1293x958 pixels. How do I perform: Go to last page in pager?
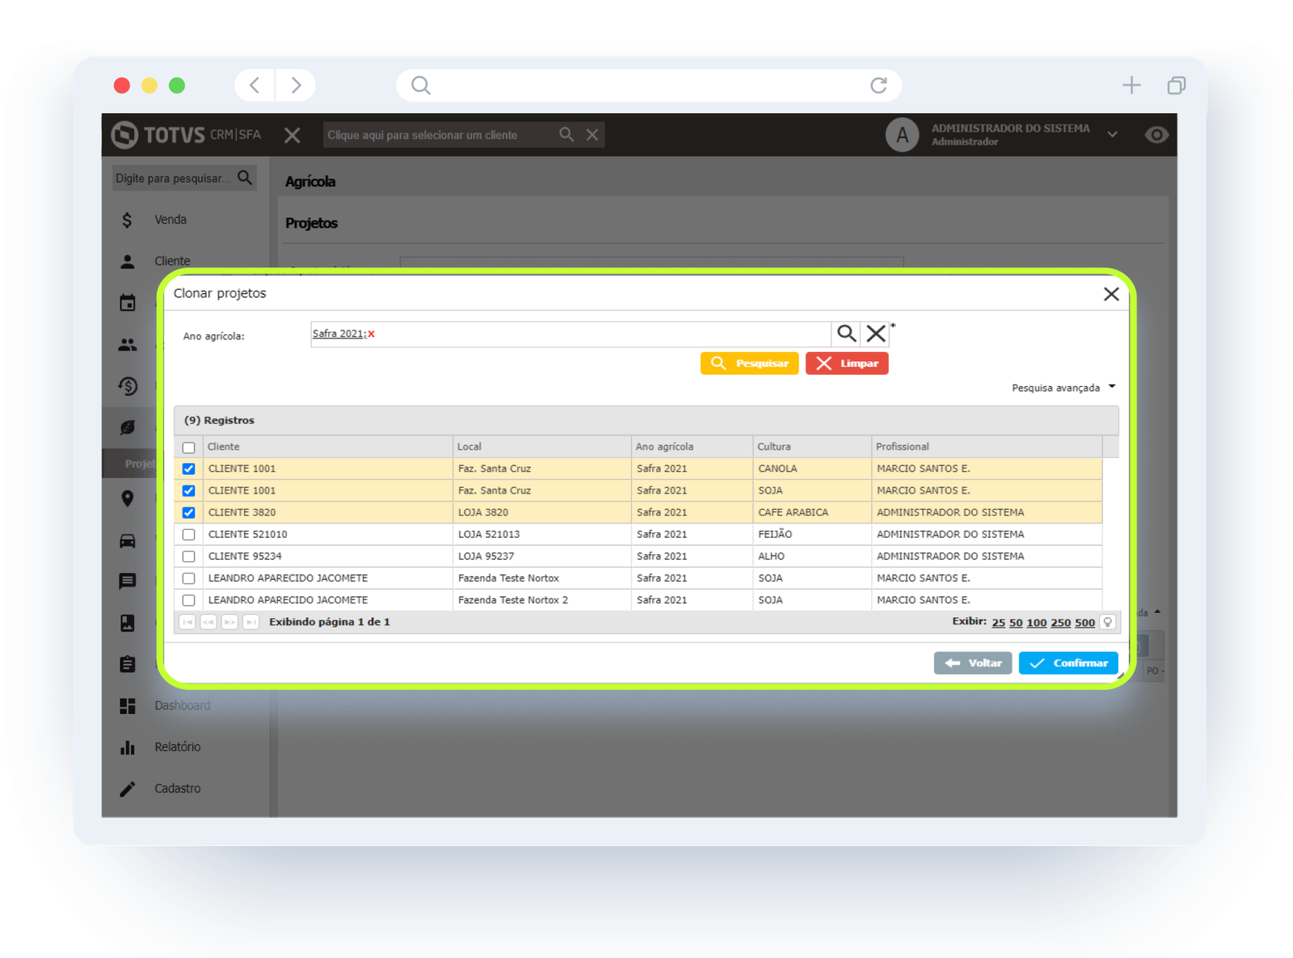pos(251,622)
